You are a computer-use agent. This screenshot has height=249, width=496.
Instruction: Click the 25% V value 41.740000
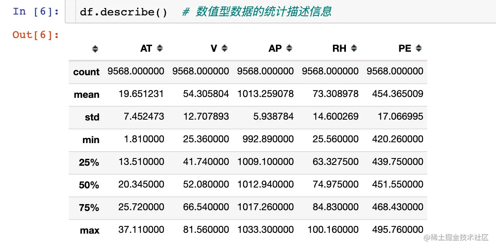pos(206,162)
